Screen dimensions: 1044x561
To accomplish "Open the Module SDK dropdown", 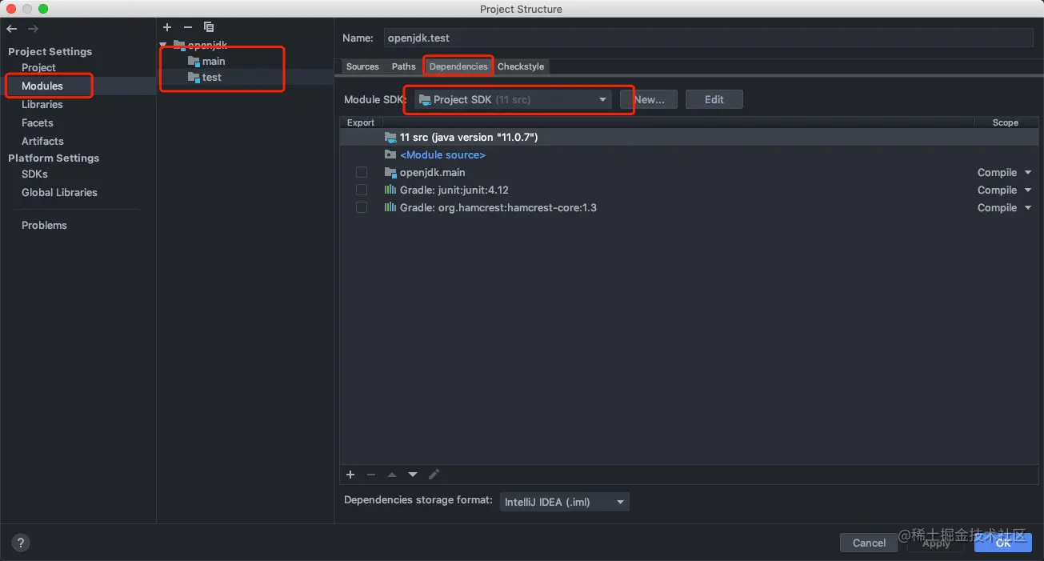I will [514, 100].
